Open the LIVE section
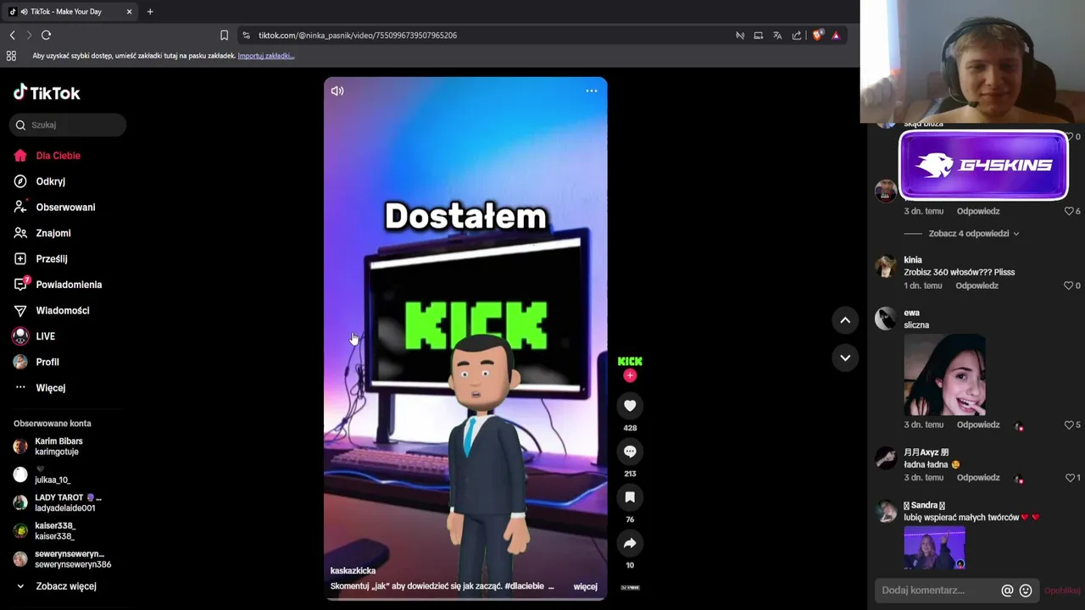This screenshot has width=1085, height=610. coord(45,336)
